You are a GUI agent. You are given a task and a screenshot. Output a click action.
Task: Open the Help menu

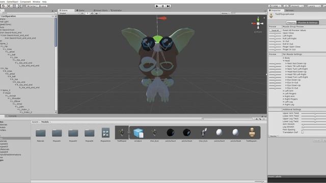point(44,2)
